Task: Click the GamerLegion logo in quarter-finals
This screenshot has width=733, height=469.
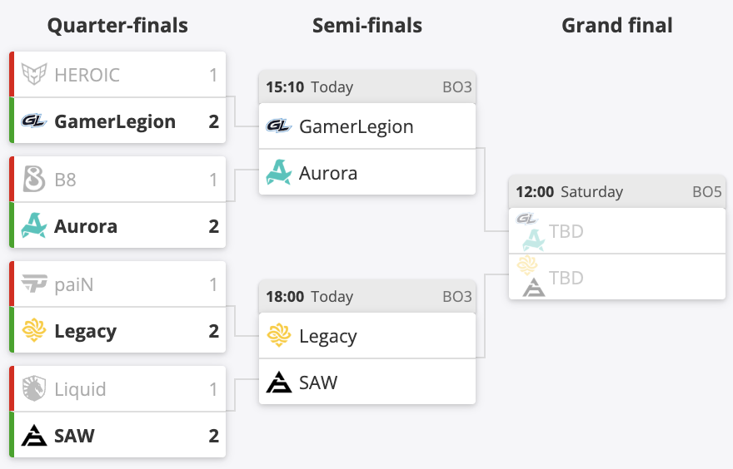Action: (x=34, y=121)
